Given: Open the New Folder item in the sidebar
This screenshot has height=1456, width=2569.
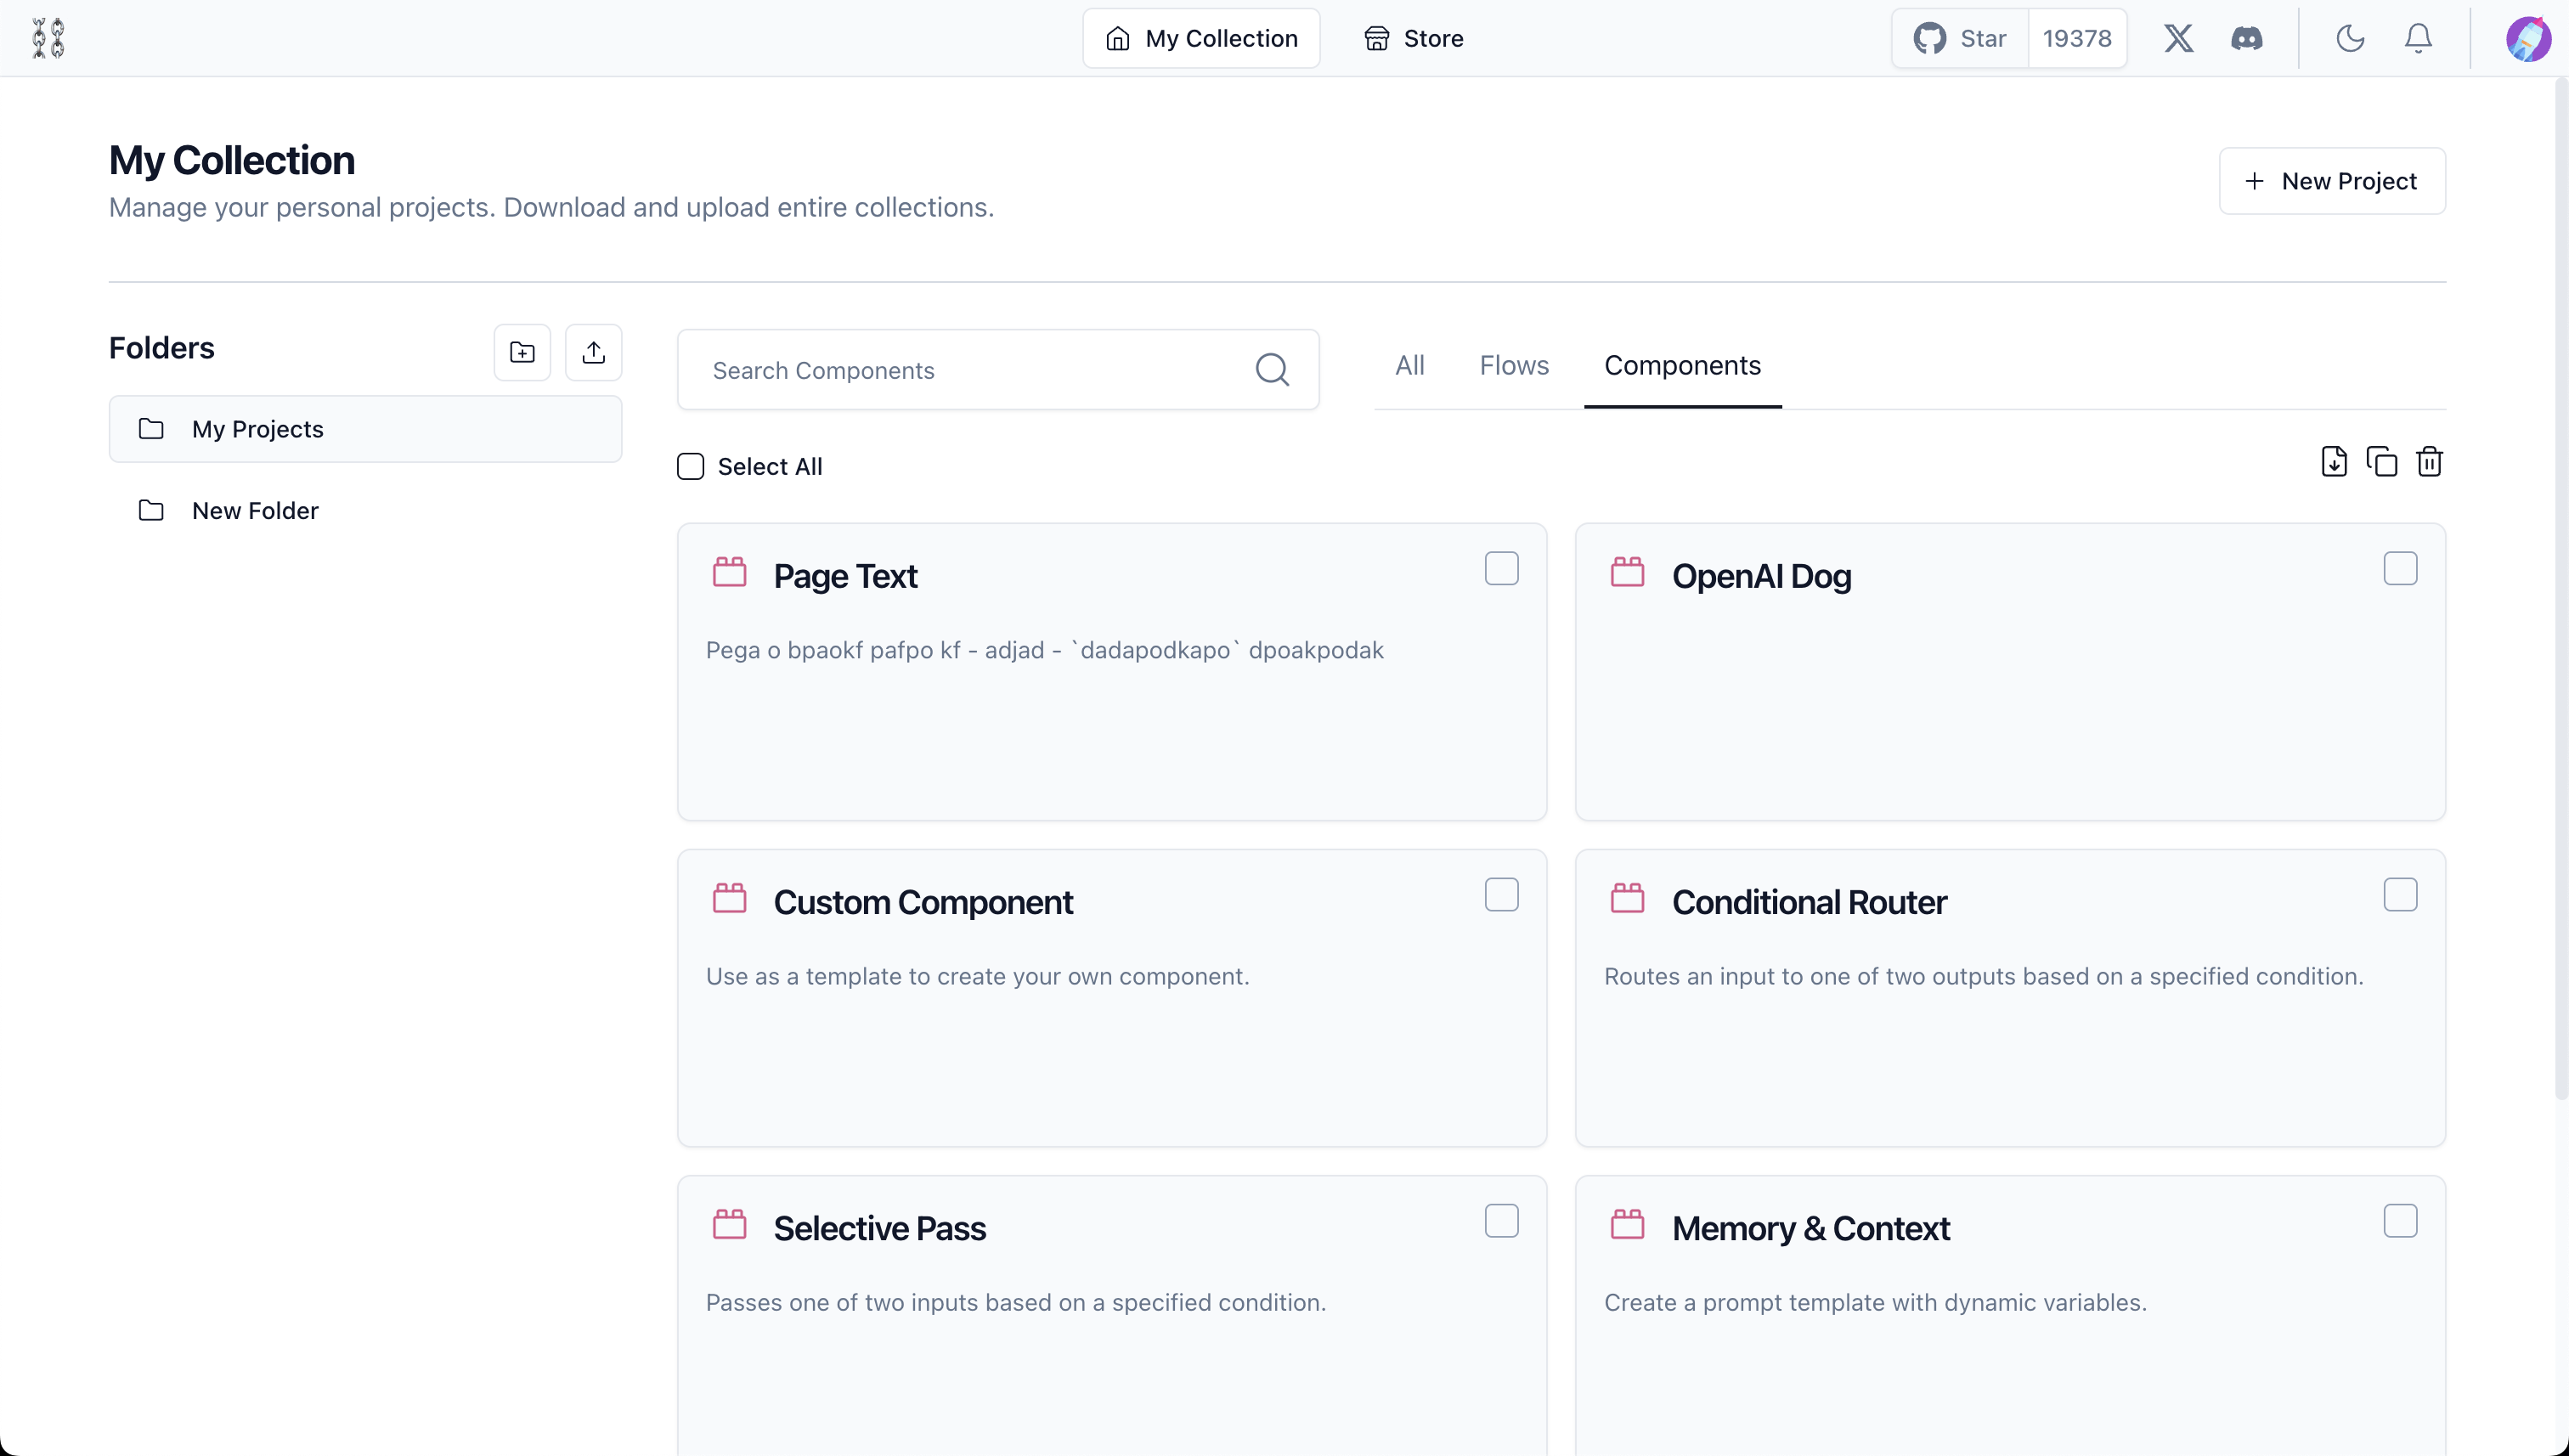Looking at the screenshot, I should point(255,511).
